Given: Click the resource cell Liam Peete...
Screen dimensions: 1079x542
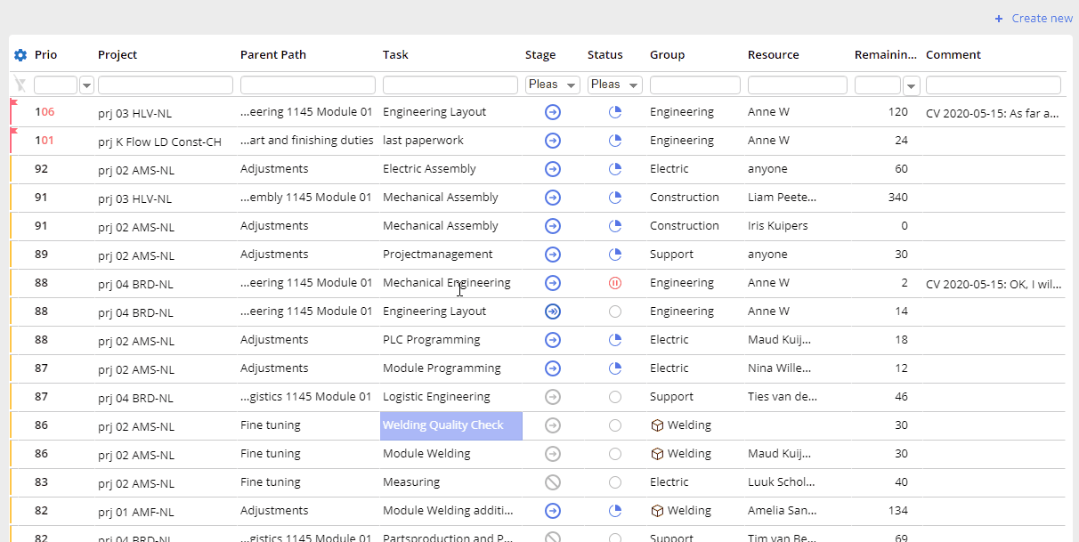Looking at the screenshot, I should point(783,198).
